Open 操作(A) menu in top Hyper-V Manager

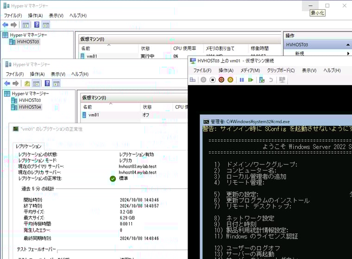(x=35, y=15)
